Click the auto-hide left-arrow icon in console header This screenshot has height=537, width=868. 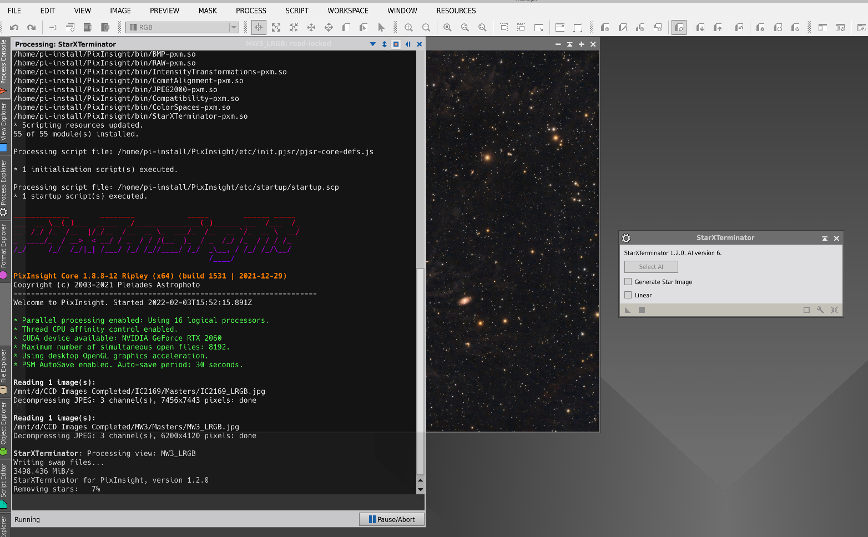click(408, 44)
